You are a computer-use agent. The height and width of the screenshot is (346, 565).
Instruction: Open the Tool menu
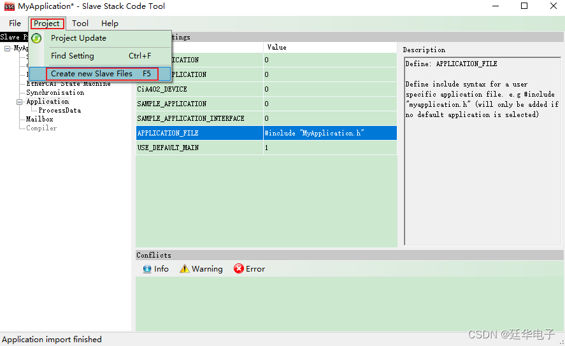pos(80,24)
